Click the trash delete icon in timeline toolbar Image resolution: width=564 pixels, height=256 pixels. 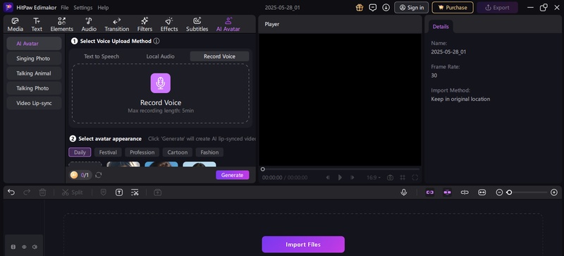pos(42,193)
